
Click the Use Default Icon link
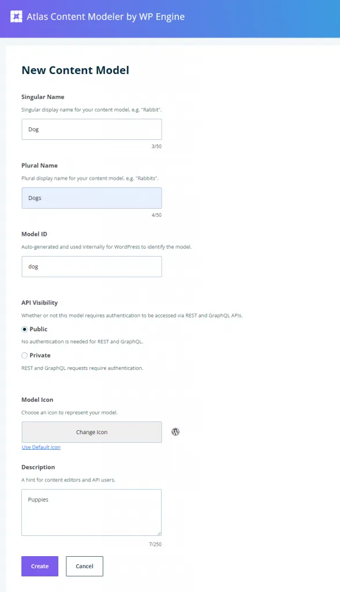coord(40,447)
